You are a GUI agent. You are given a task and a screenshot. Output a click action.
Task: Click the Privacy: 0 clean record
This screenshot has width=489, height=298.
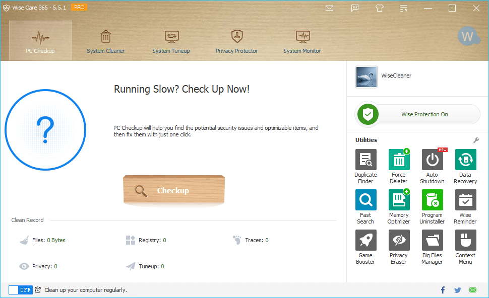coord(38,266)
